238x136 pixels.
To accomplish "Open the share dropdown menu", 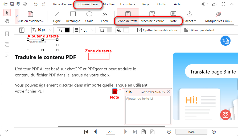I will [214, 4].
